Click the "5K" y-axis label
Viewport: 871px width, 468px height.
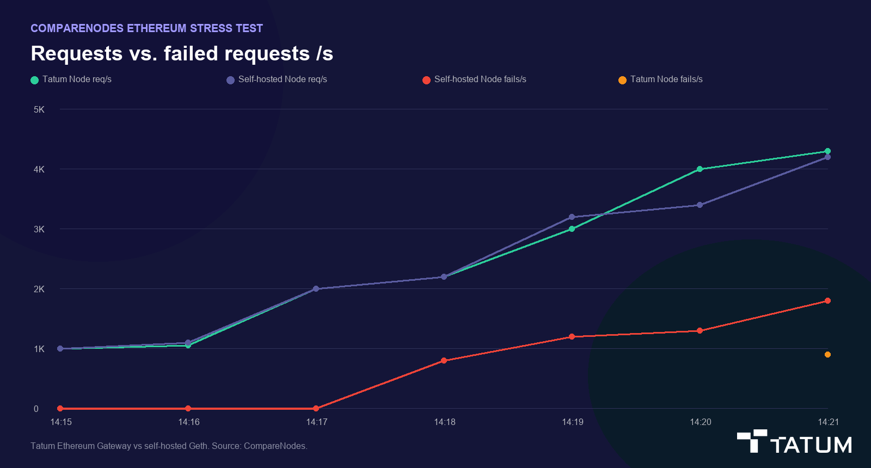click(39, 110)
